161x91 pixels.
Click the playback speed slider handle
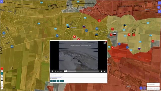62,77
